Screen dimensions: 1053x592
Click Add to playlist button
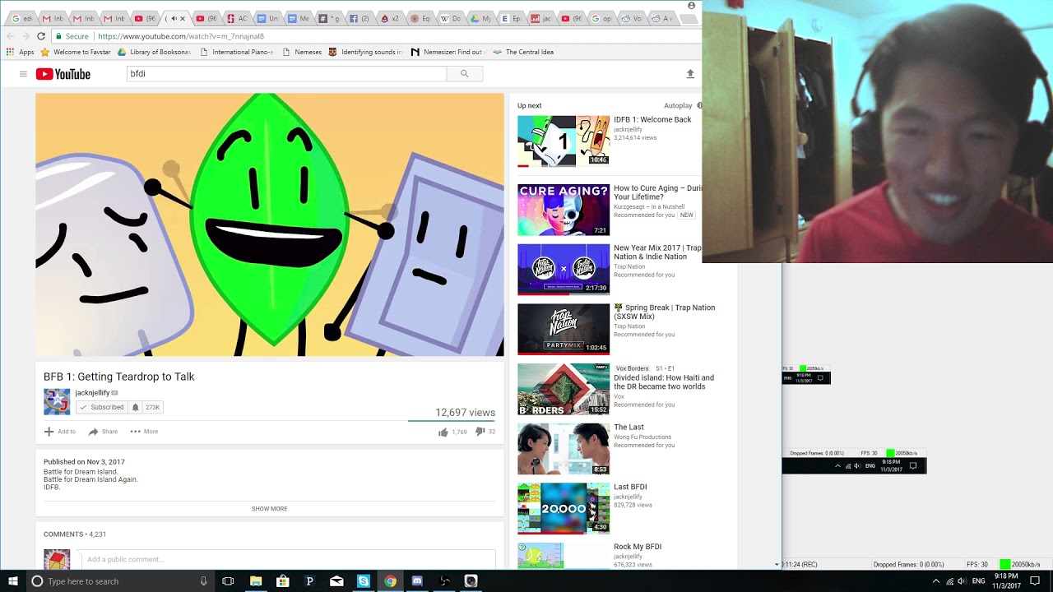tap(59, 432)
